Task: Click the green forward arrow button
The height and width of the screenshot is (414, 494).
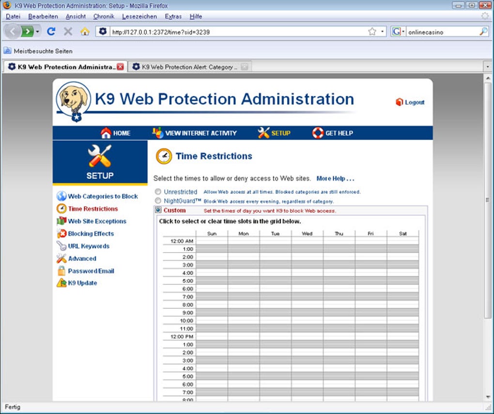Action: pyautogui.click(x=28, y=32)
